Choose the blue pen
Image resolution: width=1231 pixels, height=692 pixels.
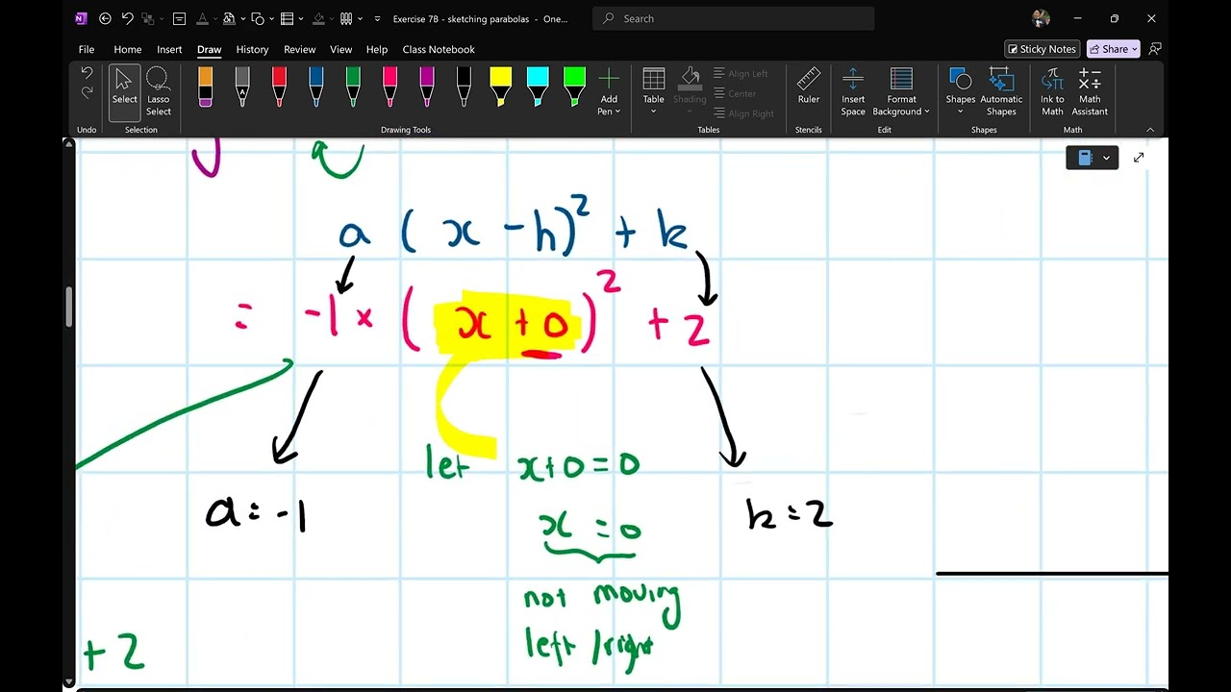pyautogui.click(x=316, y=86)
